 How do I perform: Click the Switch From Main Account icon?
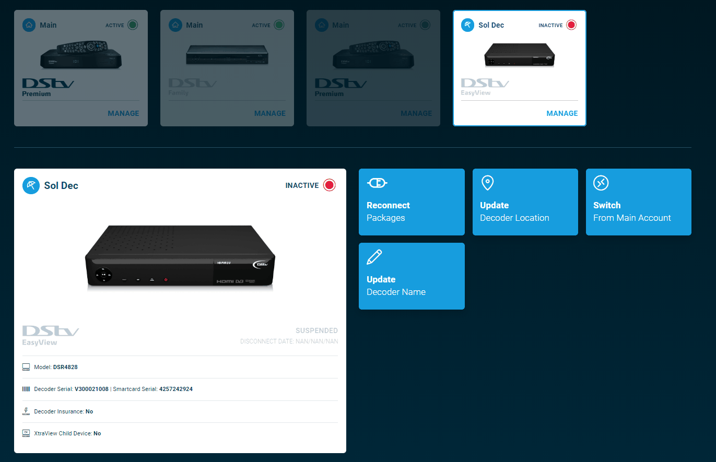(601, 183)
